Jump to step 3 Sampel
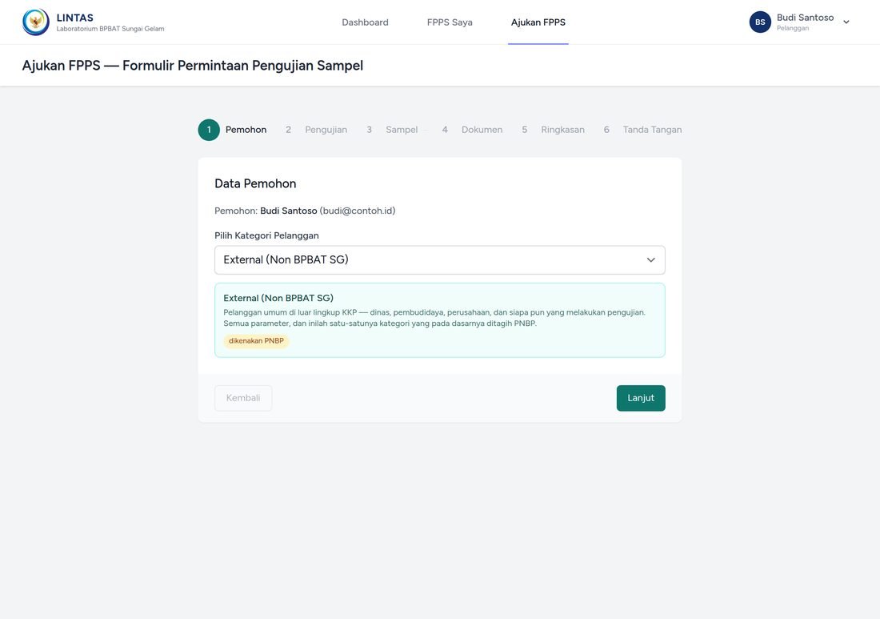Screen dimensions: 880x619 (x=392, y=130)
